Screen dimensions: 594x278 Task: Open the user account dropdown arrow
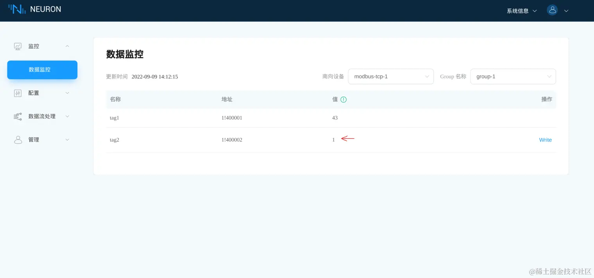click(x=566, y=11)
